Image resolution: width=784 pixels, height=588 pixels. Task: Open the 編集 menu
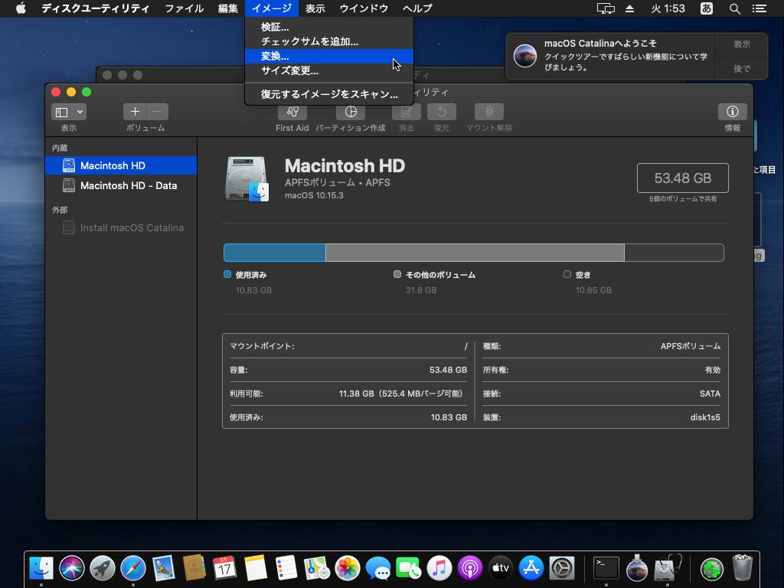coord(228,8)
